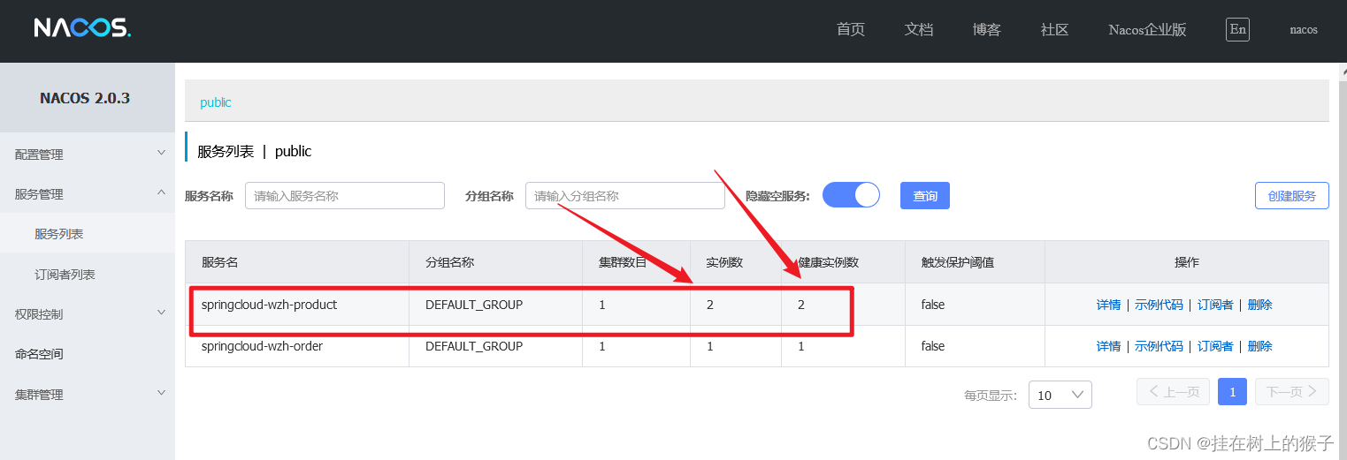The width and height of the screenshot is (1347, 460).
Task: Click the springcloud-wzh-order service name cell
Action: coord(262,346)
